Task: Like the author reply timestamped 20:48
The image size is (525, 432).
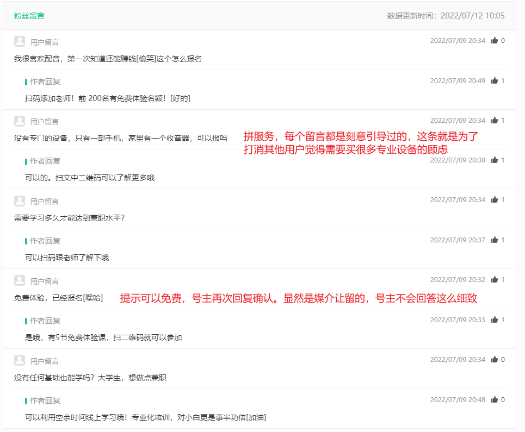Action: (x=494, y=399)
